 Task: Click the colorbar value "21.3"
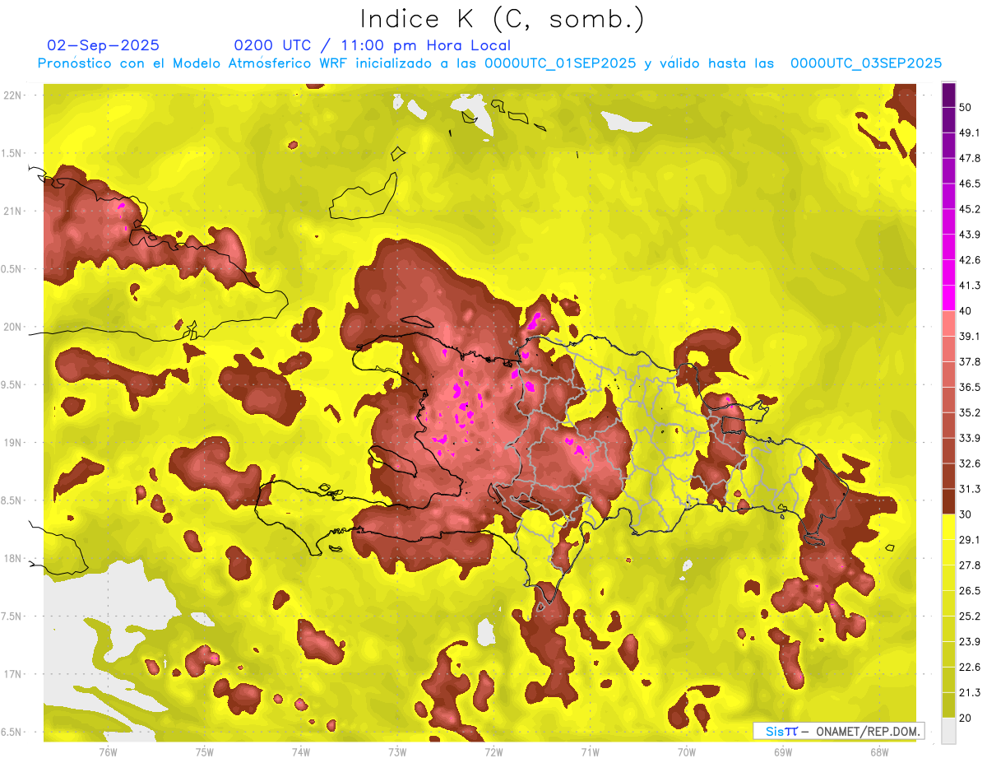tap(969, 693)
